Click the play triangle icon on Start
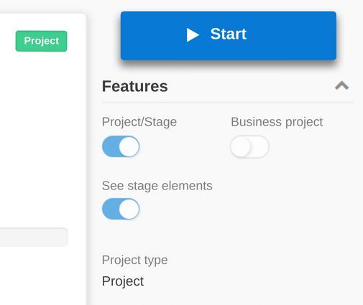Screen dimensions: 363x305 click(193, 35)
